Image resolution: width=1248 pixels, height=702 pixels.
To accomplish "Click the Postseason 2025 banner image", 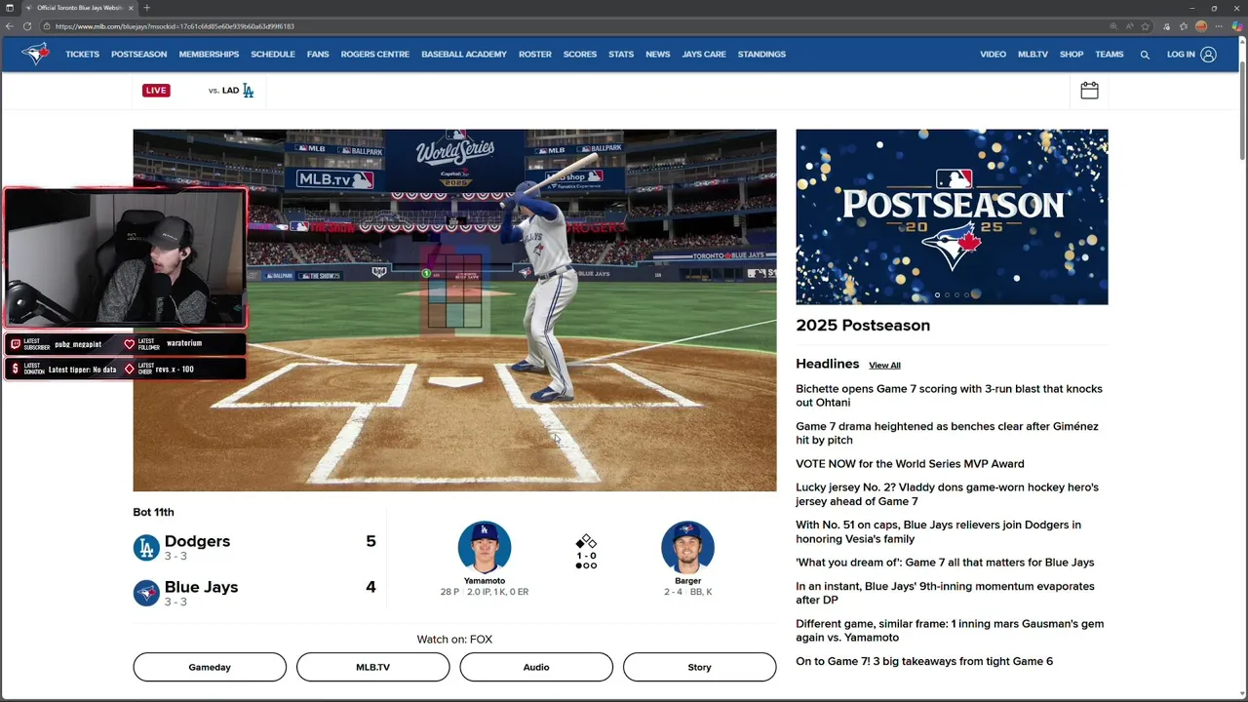I will (952, 216).
